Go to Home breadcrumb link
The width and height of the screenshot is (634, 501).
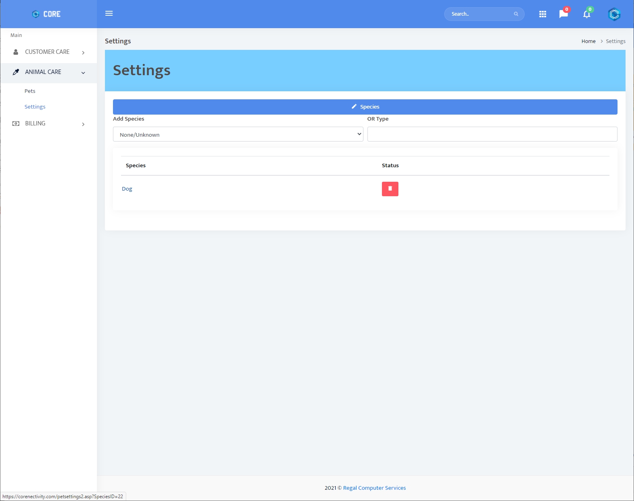pos(588,41)
